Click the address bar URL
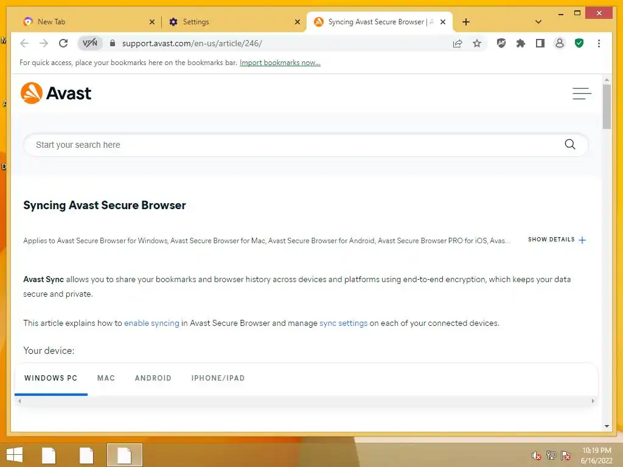This screenshot has width=623, height=467. [x=192, y=43]
